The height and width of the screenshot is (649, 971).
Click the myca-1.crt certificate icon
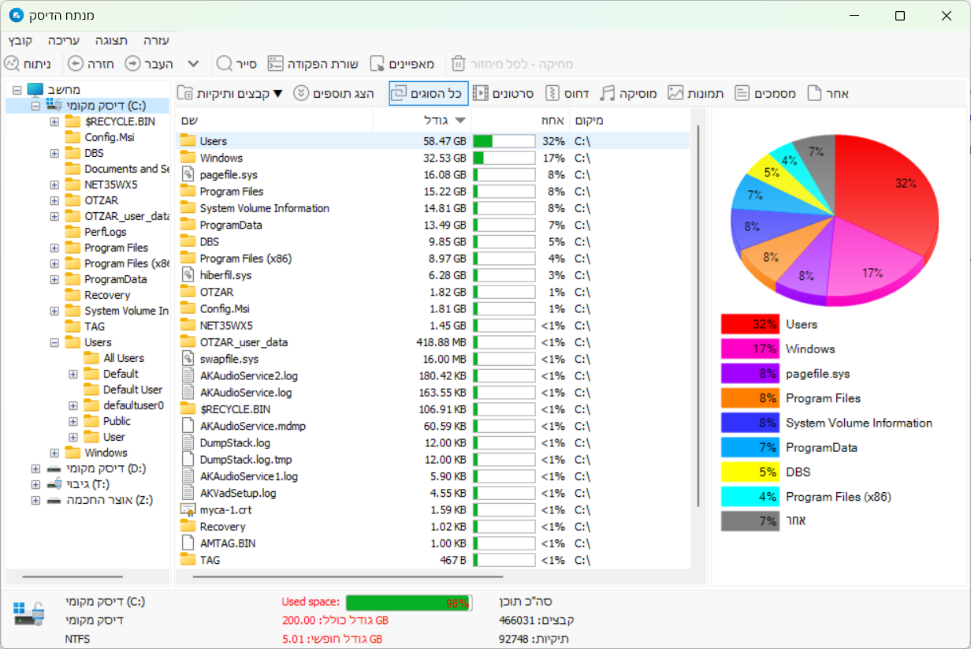pos(188,509)
